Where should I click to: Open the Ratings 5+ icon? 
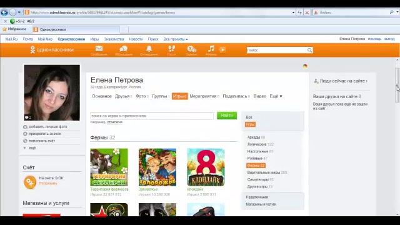pyautogui.click(x=191, y=49)
